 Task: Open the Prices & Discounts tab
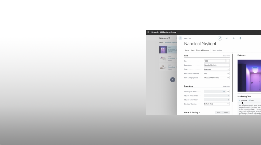tap(202, 50)
